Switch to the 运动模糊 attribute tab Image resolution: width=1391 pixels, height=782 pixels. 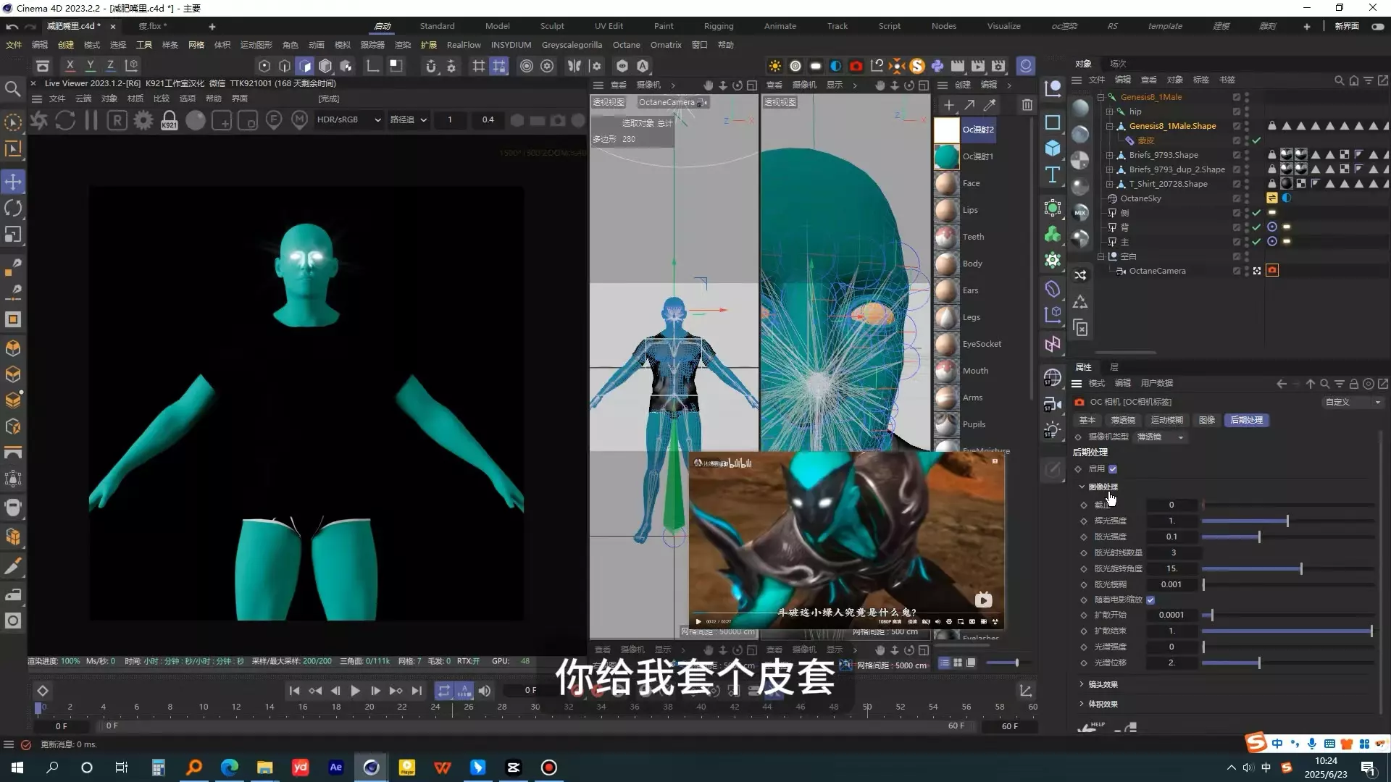[1166, 420]
